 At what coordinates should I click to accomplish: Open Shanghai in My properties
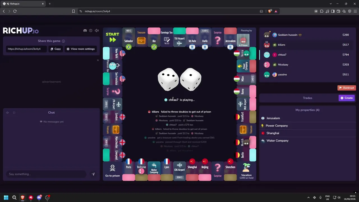[307, 133]
